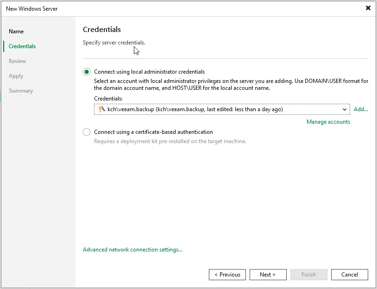Image resolution: width=377 pixels, height=289 pixels.
Task: Click the Credentials page heading
Action: pos(102,30)
